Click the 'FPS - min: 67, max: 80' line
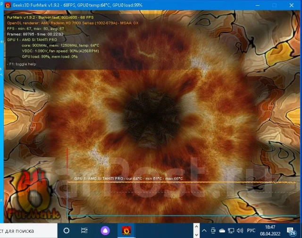Viewport: 302px width, 238px height. point(35,28)
